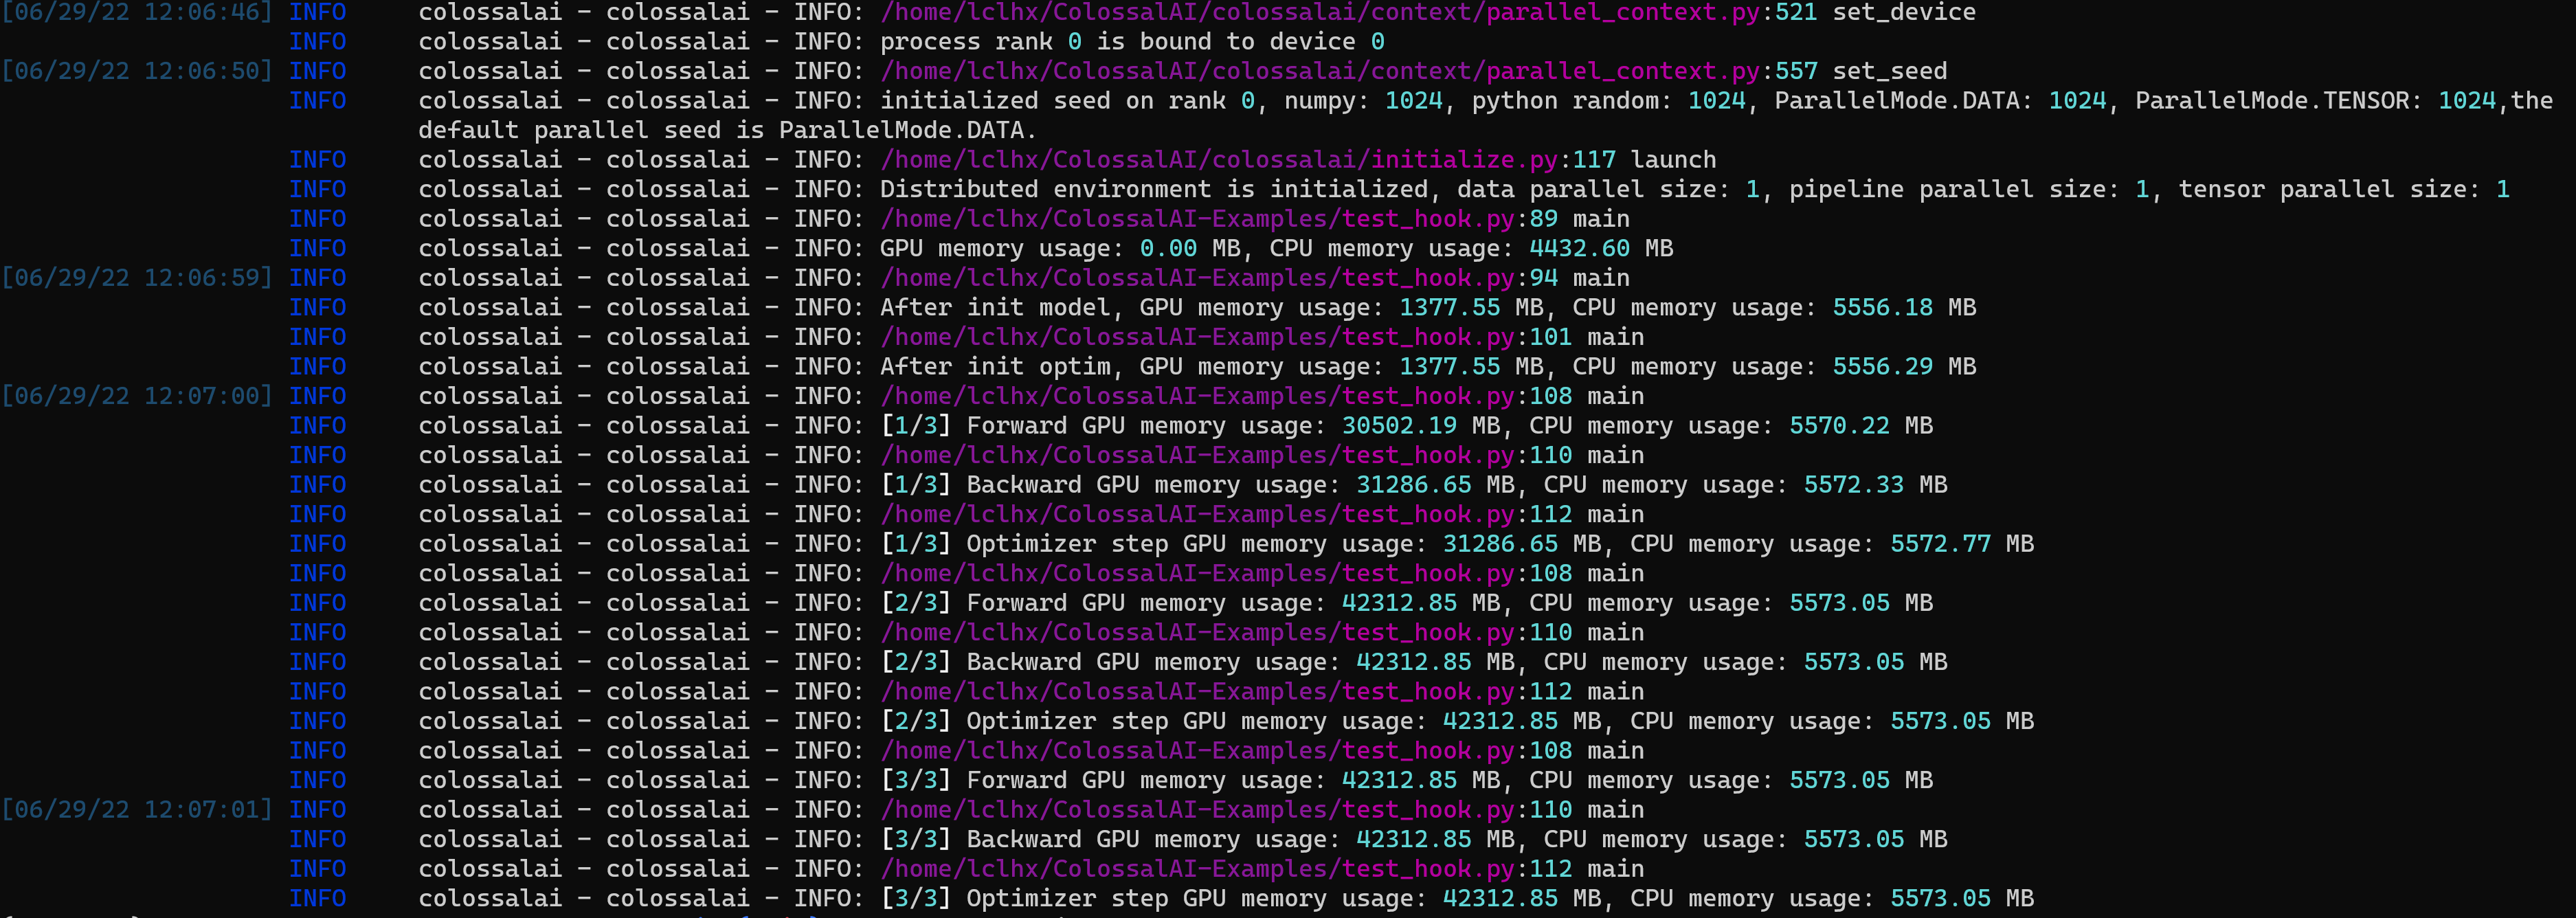
Task: Open the parallel_context.py:521 file path link
Action: (x=1320, y=12)
